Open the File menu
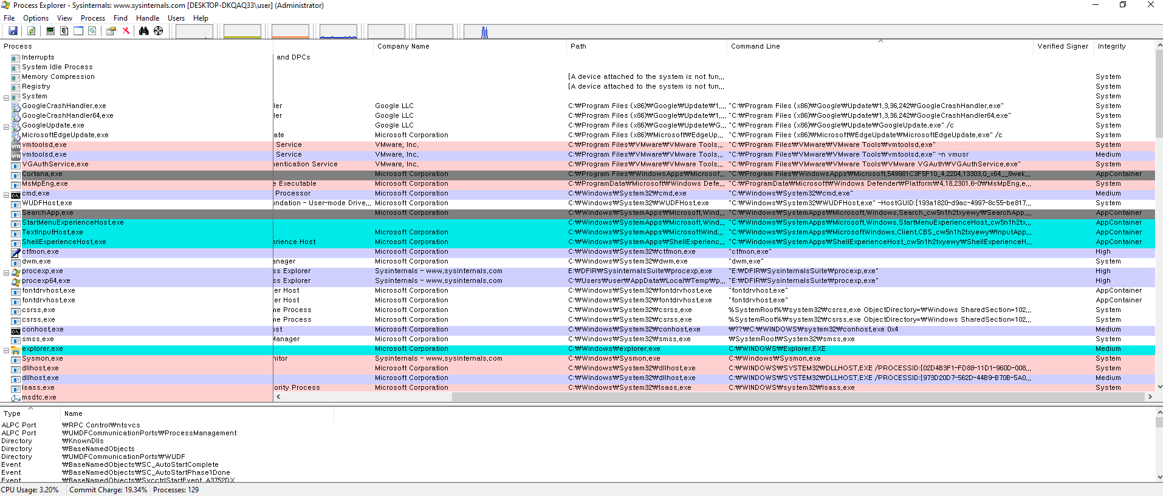This screenshot has width=1163, height=496. [x=9, y=18]
